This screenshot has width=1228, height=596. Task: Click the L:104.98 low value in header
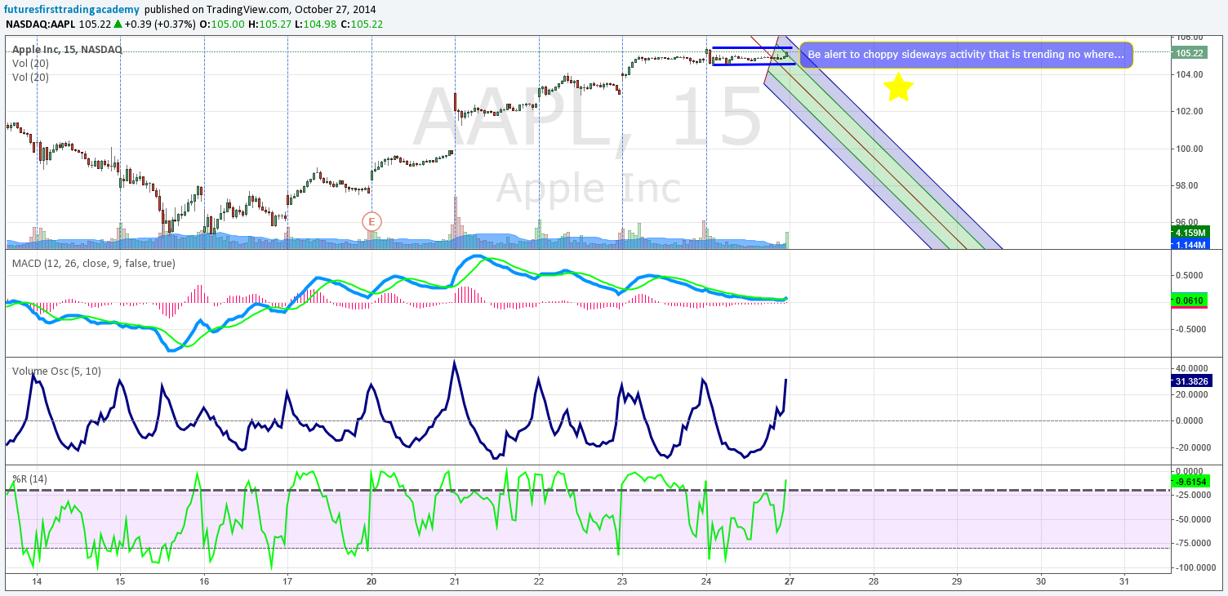315,24
